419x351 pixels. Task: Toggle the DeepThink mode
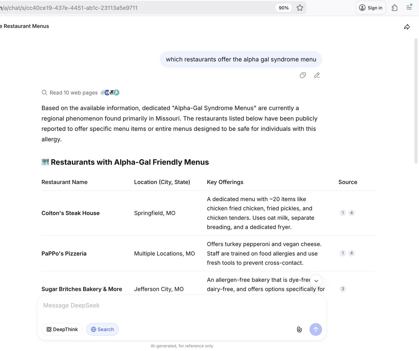62,329
